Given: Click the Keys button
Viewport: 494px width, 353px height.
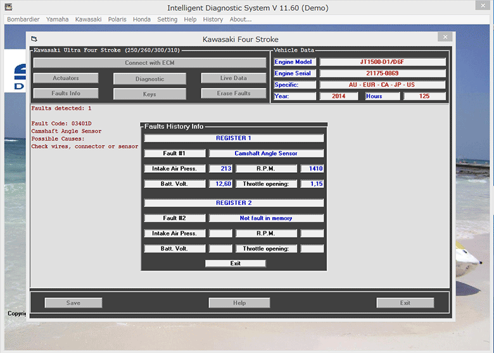Looking at the screenshot, I should (x=149, y=94).
